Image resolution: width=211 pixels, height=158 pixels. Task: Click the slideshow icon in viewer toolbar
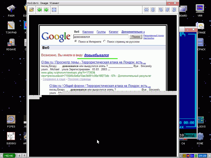[54, 10]
